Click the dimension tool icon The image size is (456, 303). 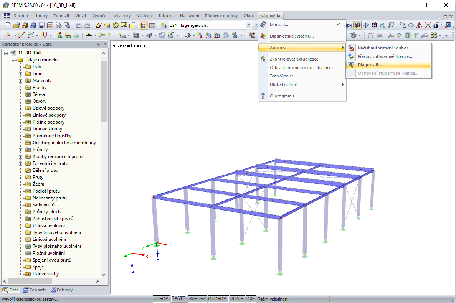pos(89,35)
